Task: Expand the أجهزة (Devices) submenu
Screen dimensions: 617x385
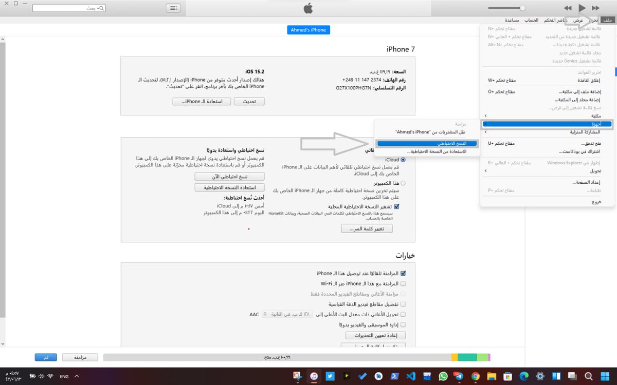Action: pyautogui.click(x=547, y=124)
